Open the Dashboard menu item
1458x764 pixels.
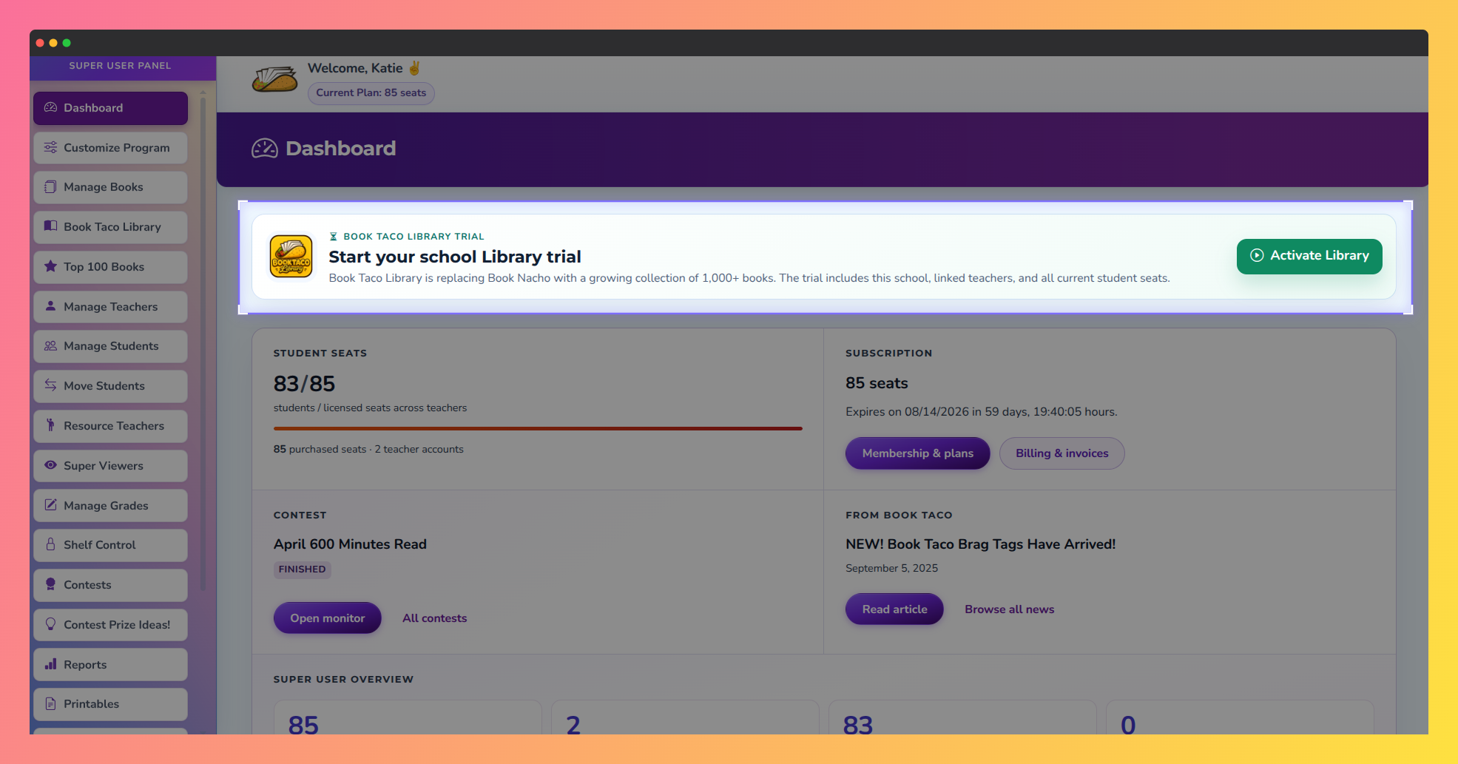110,108
